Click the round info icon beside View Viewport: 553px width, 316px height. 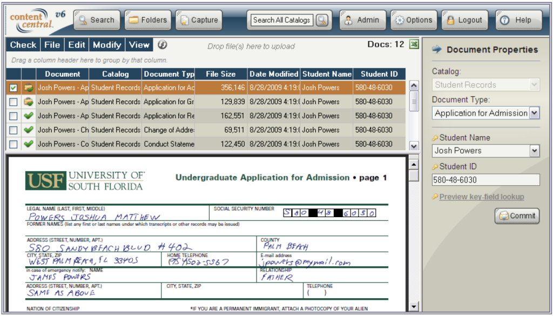[x=162, y=45]
